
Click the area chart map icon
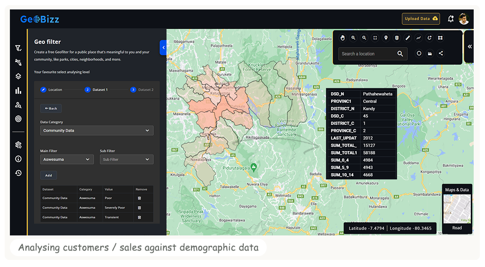430,53
